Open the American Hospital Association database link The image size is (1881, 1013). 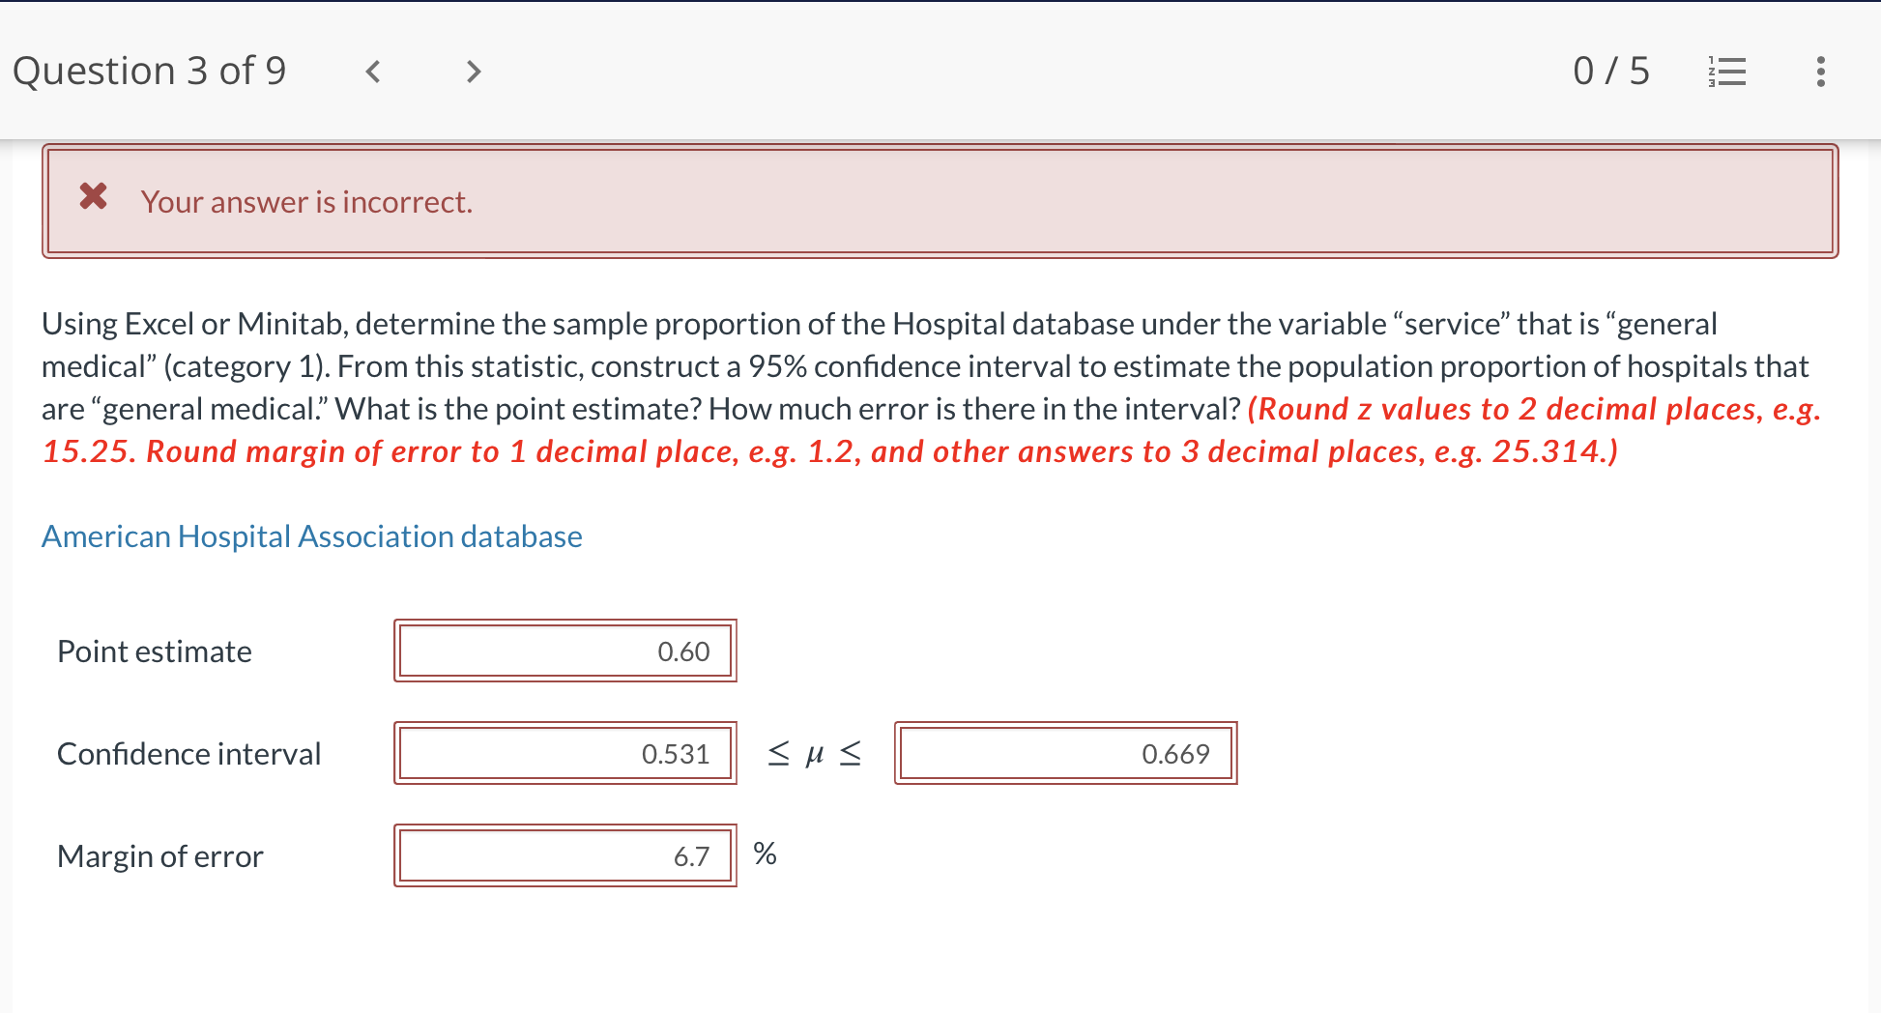click(311, 535)
